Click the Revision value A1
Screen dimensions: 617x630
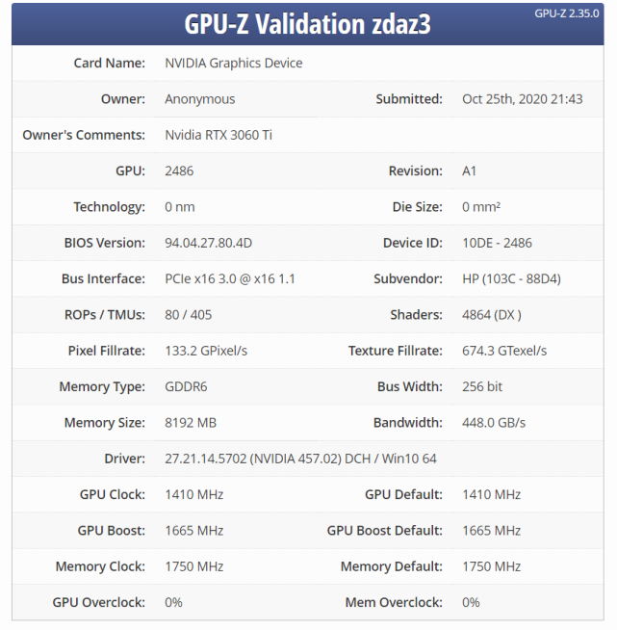point(469,171)
